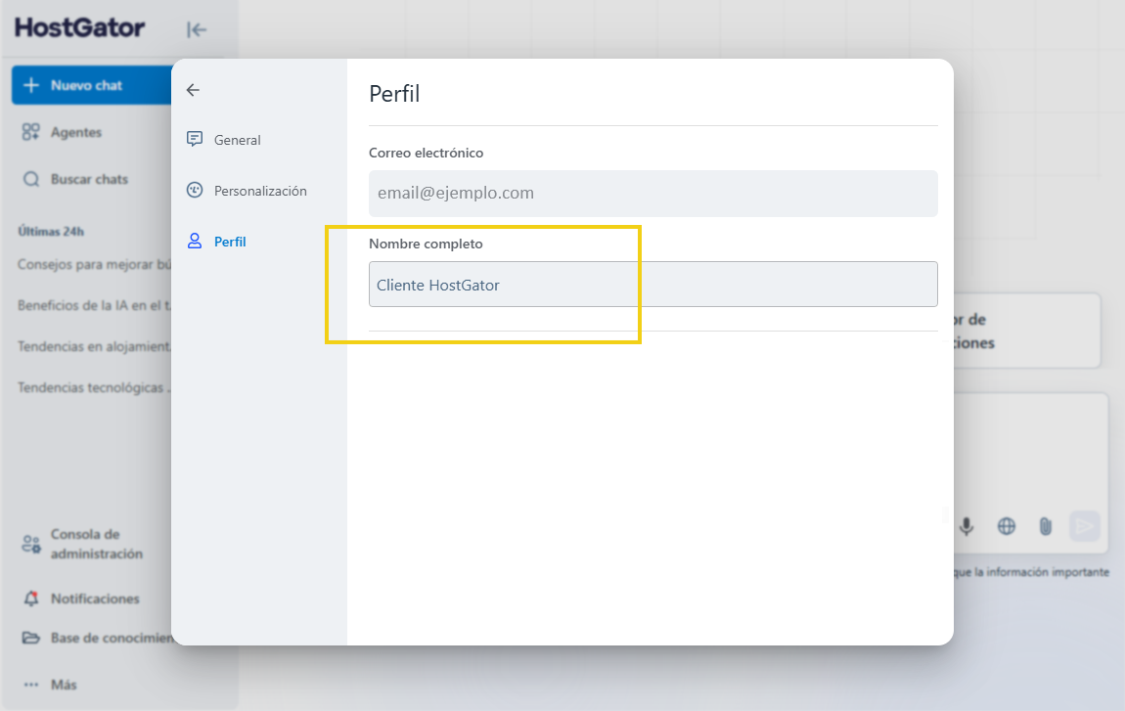Open chat Tendencias tecnológicas
This screenshot has width=1125, height=711.
click(x=94, y=387)
